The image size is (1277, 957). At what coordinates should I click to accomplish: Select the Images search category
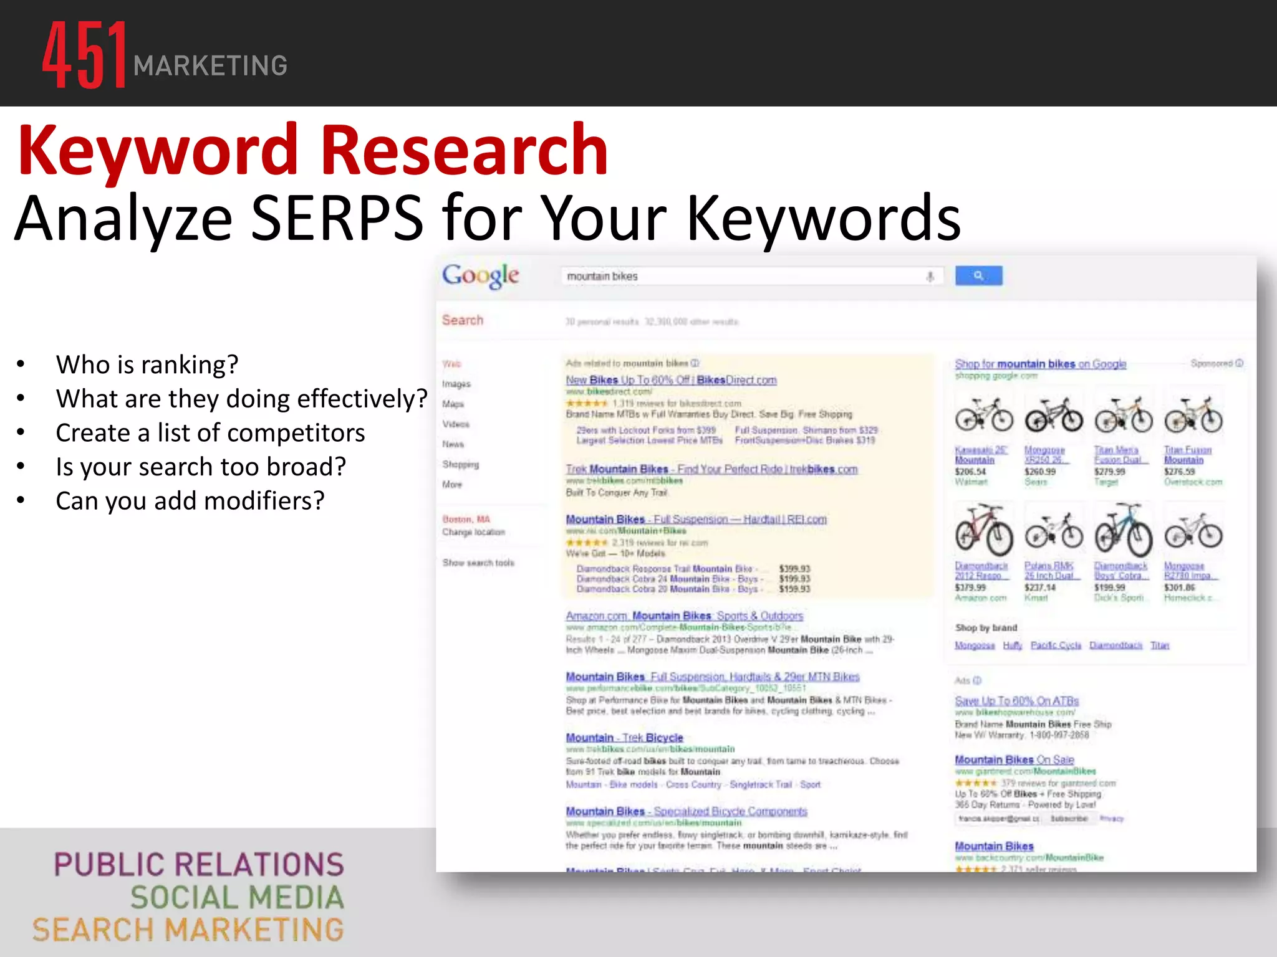pos(456,384)
